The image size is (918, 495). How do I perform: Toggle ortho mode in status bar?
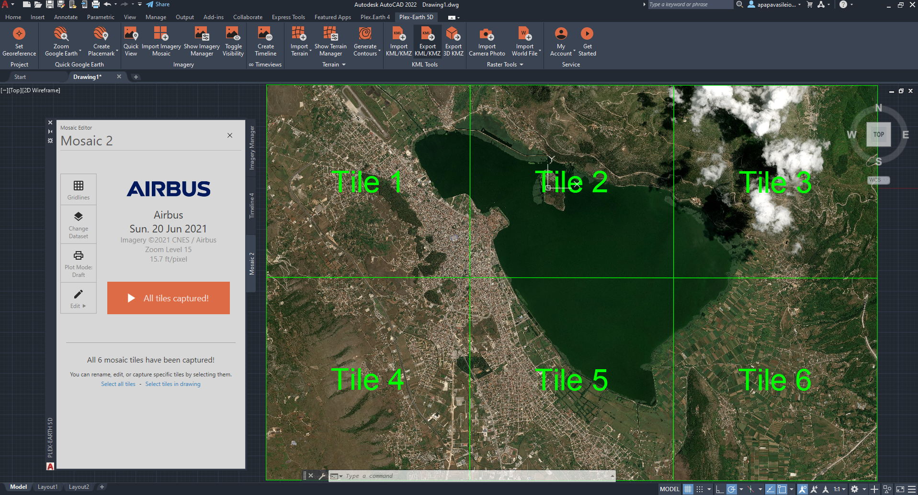(720, 489)
